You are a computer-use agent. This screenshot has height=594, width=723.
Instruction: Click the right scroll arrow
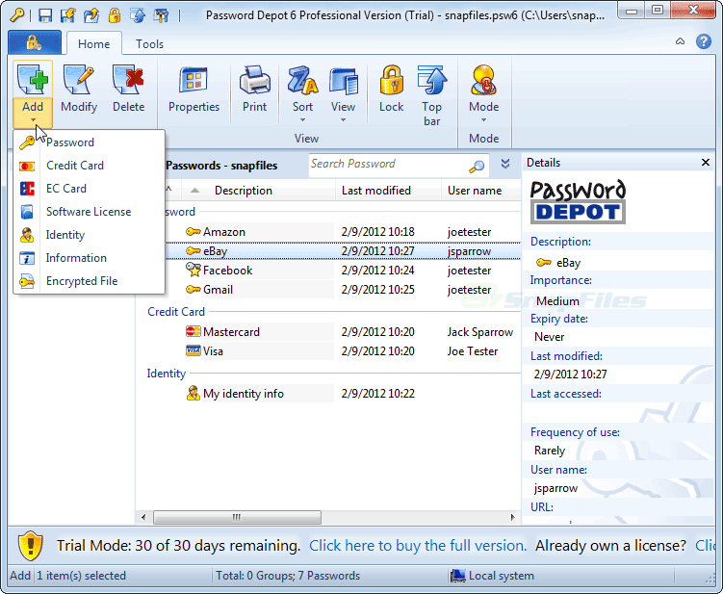click(513, 517)
